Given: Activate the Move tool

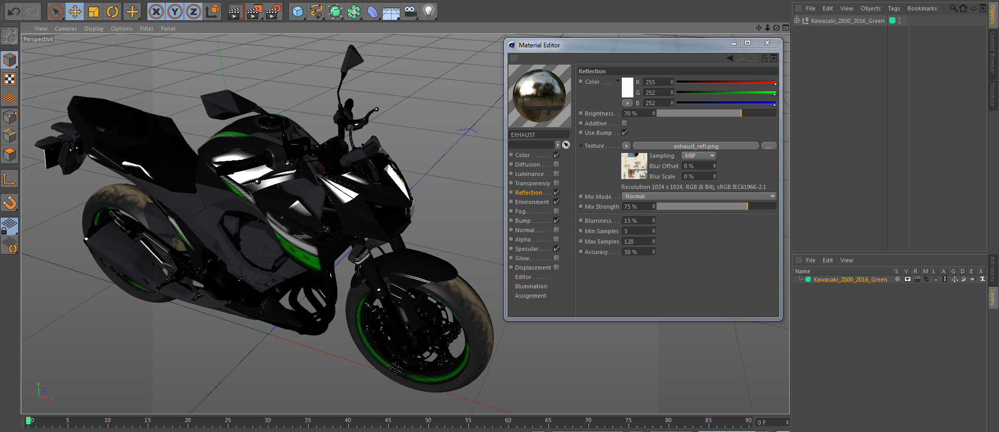Looking at the screenshot, I should [75, 11].
